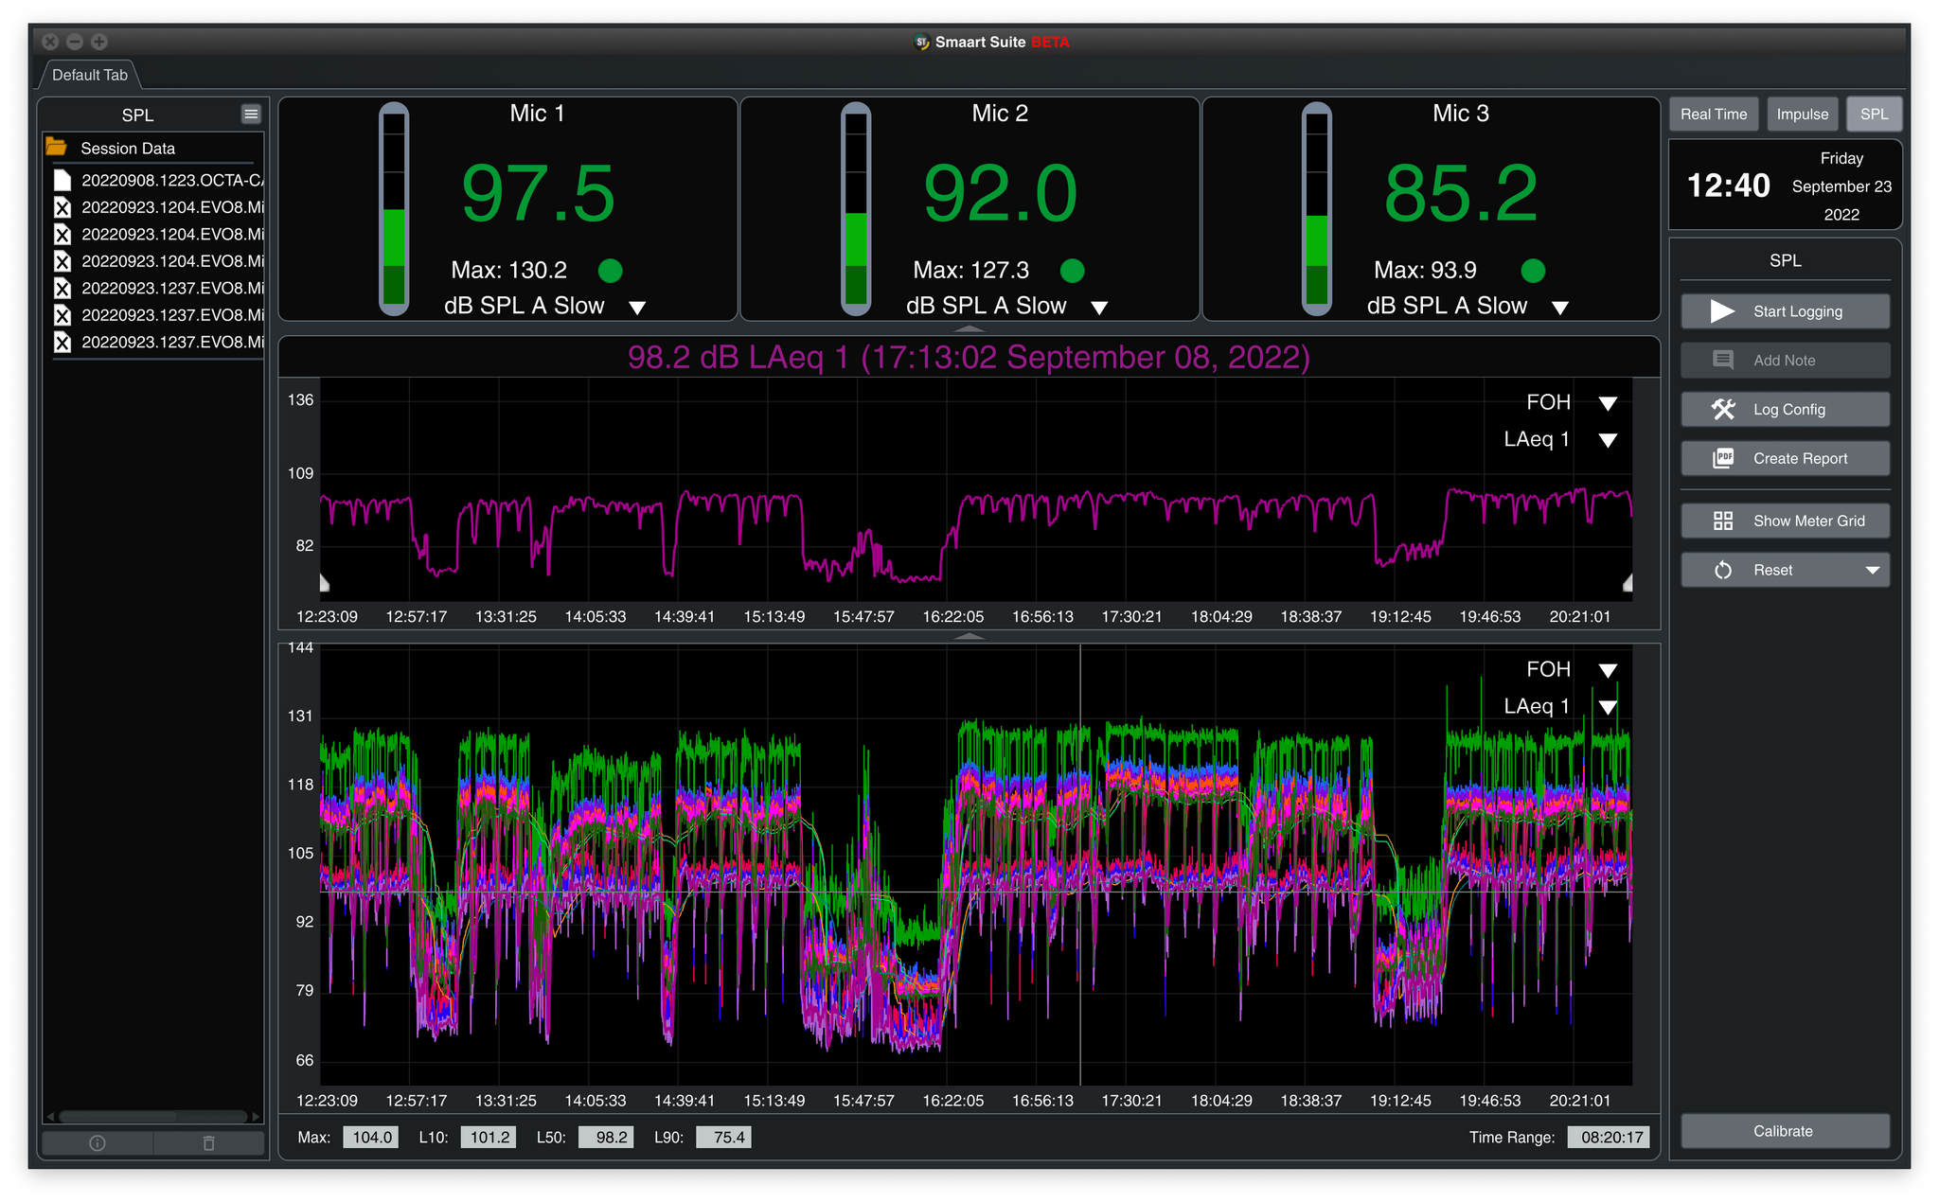Expand the FOH dropdown on the top graph

(1607, 401)
